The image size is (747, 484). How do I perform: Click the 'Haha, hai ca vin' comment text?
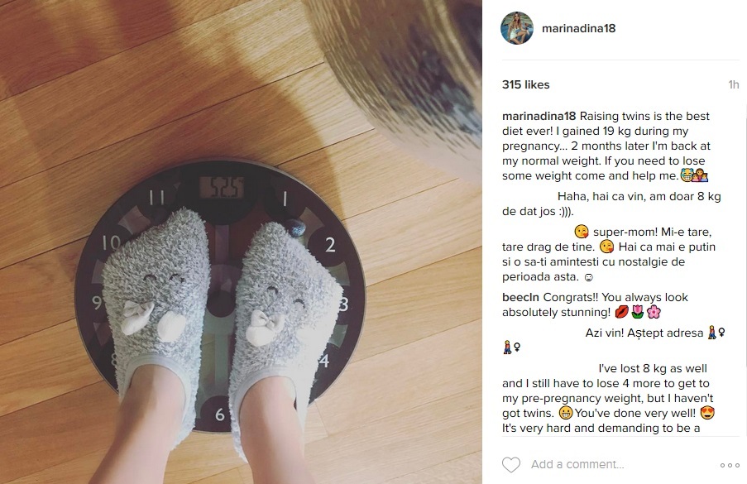coord(611,204)
